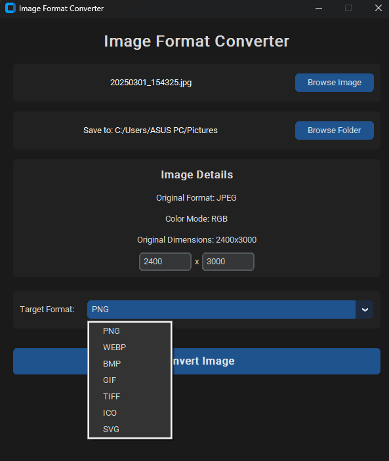Screen dimensions: 389x461
Task: Choose SVG in the format list
Action: [x=130, y=430]
